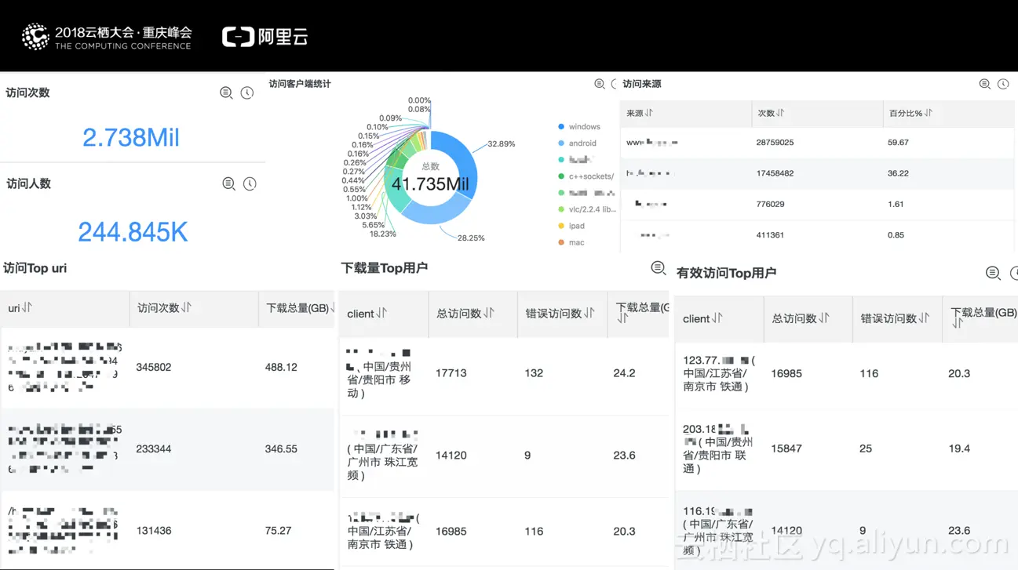Sort 访问来源 table by 次数 column
This screenshot has height=570, width=1018.
(780, 113)
